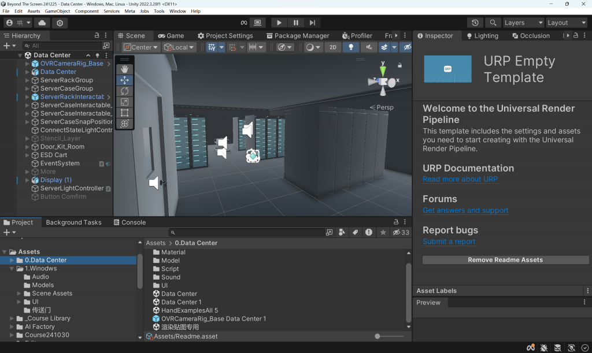Viewport: 592px width, 353px height.
Task: Open Get answers and support link
Action: tap(465, 210)
